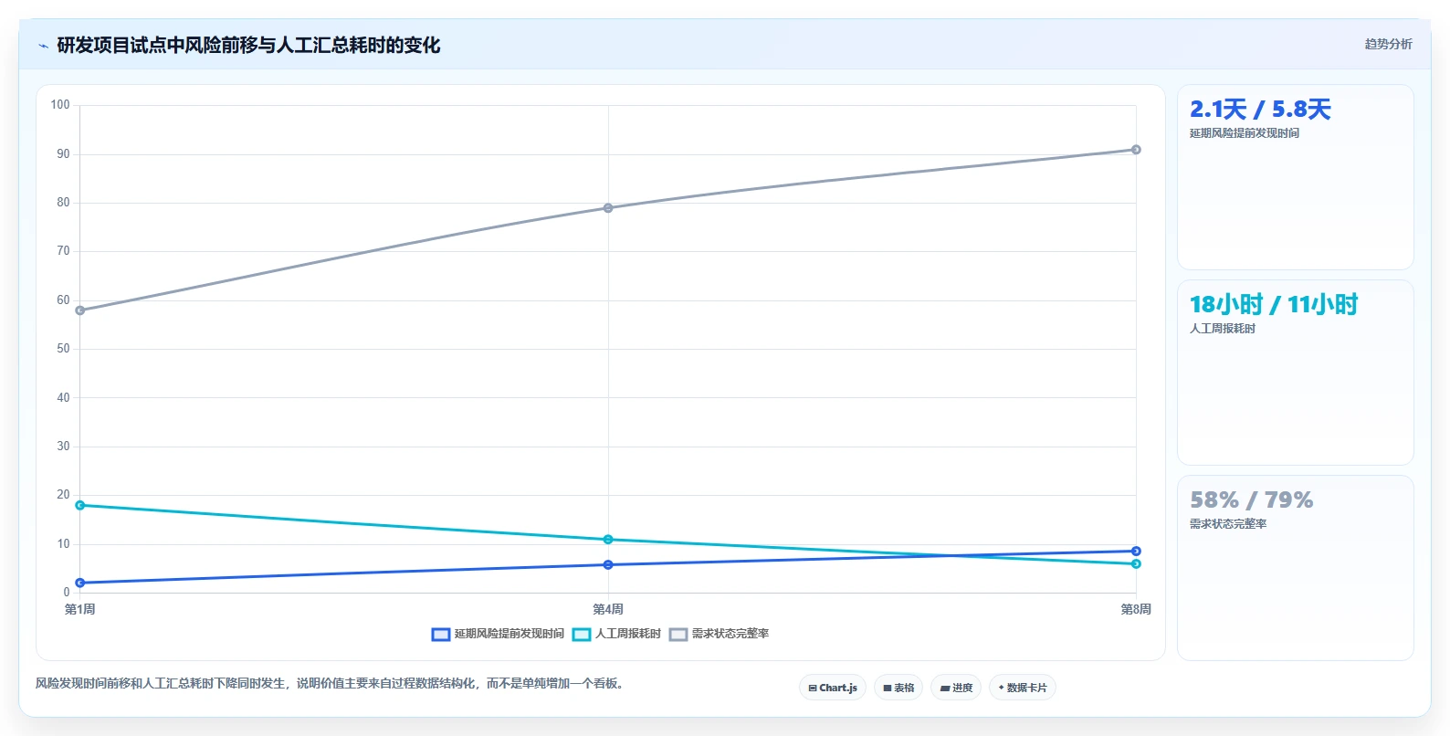Click the Chart.js tag
1450x736 pixels.
click(833, 688)
